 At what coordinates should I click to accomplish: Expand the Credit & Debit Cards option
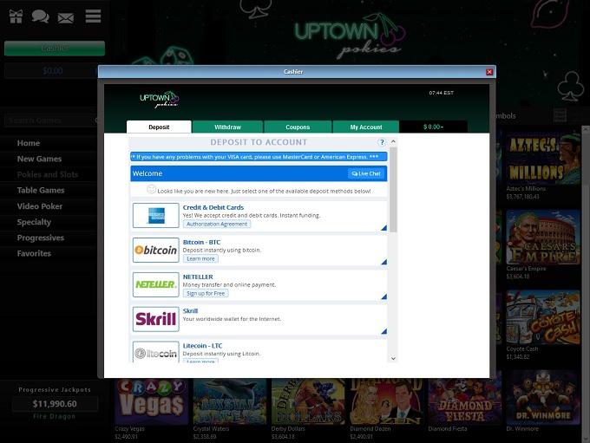[x=383, y=227]
